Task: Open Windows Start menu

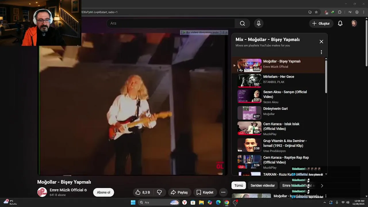Action: coord(133,202)
